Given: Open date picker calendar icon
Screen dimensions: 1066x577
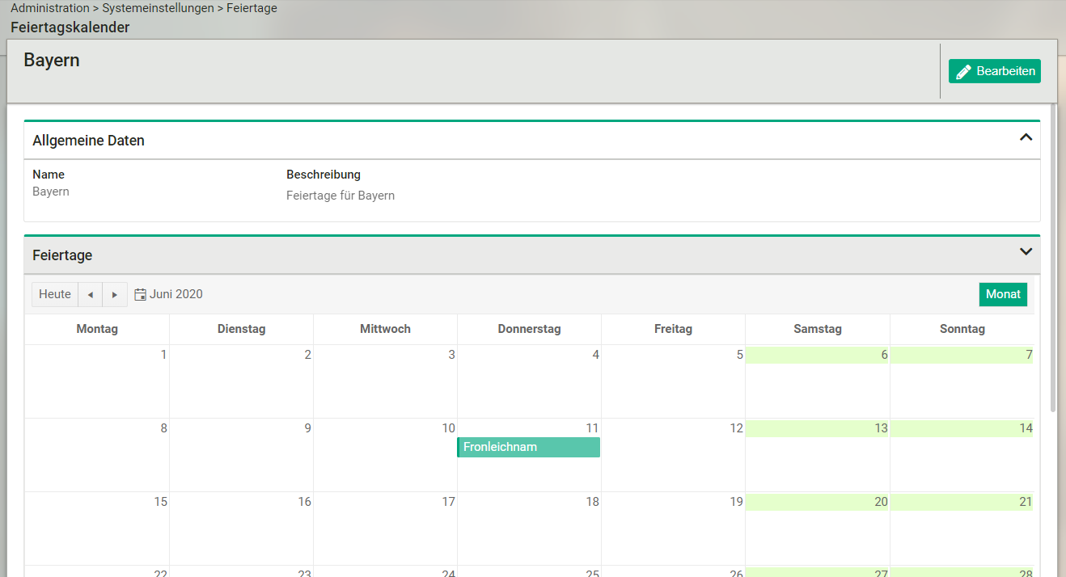Looking at the screenshot, I should pyautogui.click(x=140, y=295).
